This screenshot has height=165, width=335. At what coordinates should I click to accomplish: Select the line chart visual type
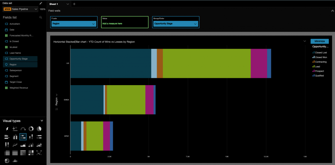click(15, 145)
